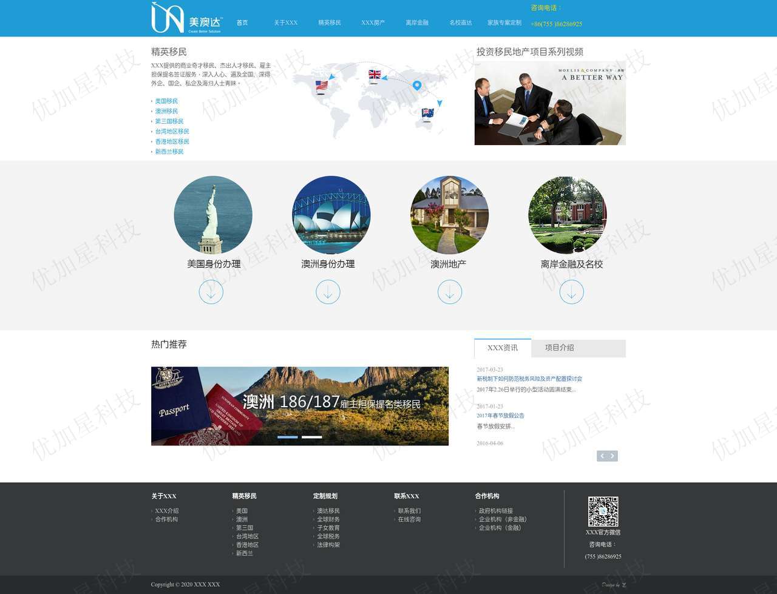This screenshot has height=594, width=777.
Task: Switch to the 项目介绍 tab
Action: (x=559, y=348)
